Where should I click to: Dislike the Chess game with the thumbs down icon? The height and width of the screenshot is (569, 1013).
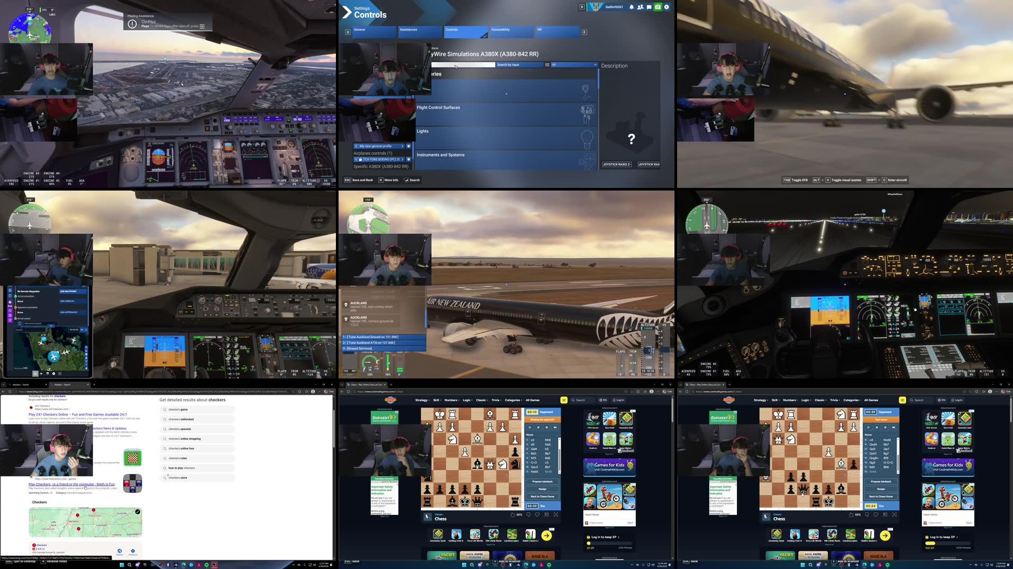(529, 514)
